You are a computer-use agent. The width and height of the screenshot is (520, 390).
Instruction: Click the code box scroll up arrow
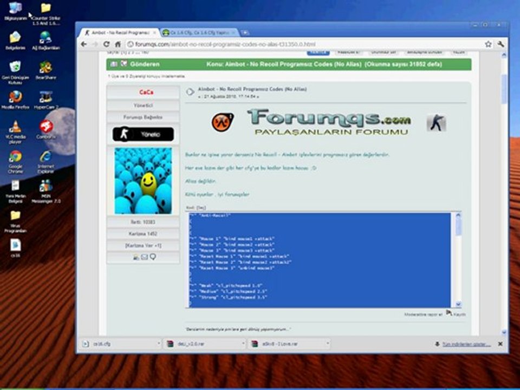(458, 215)
